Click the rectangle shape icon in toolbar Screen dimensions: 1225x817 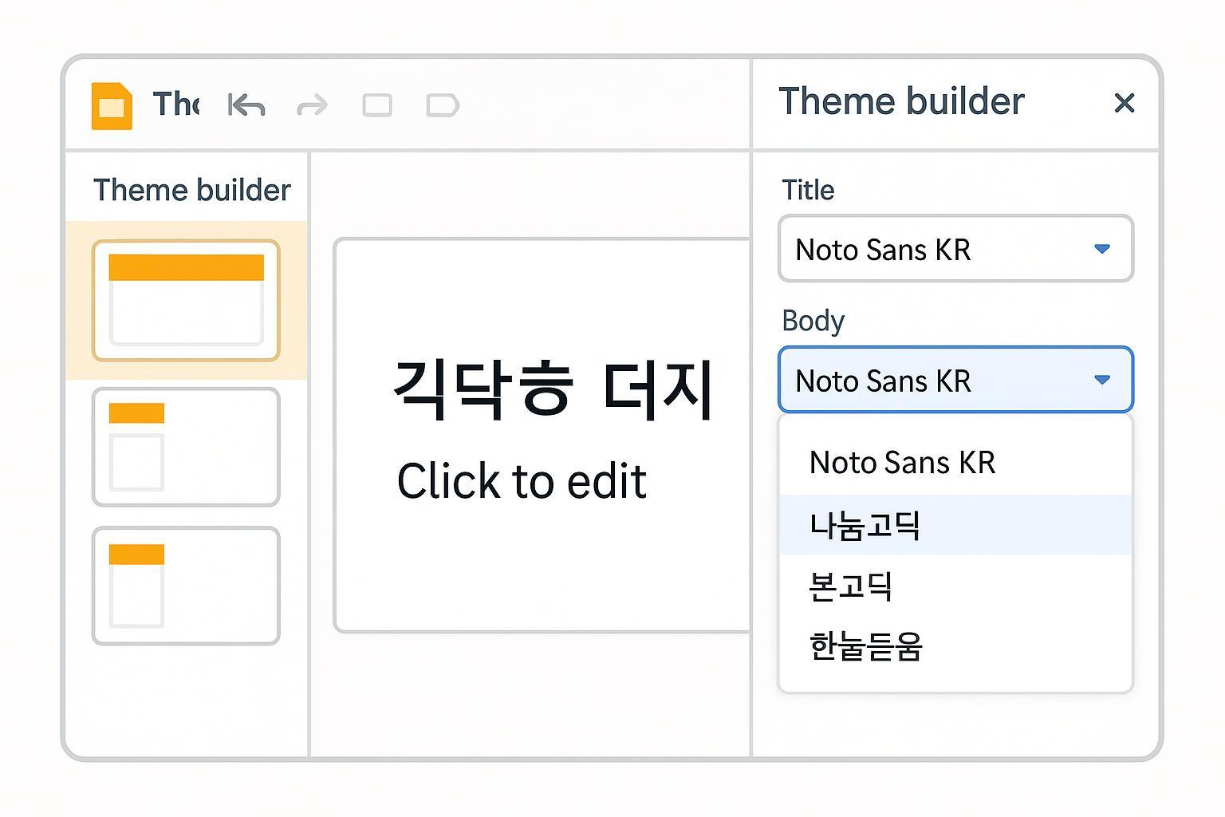coord(377,105)
